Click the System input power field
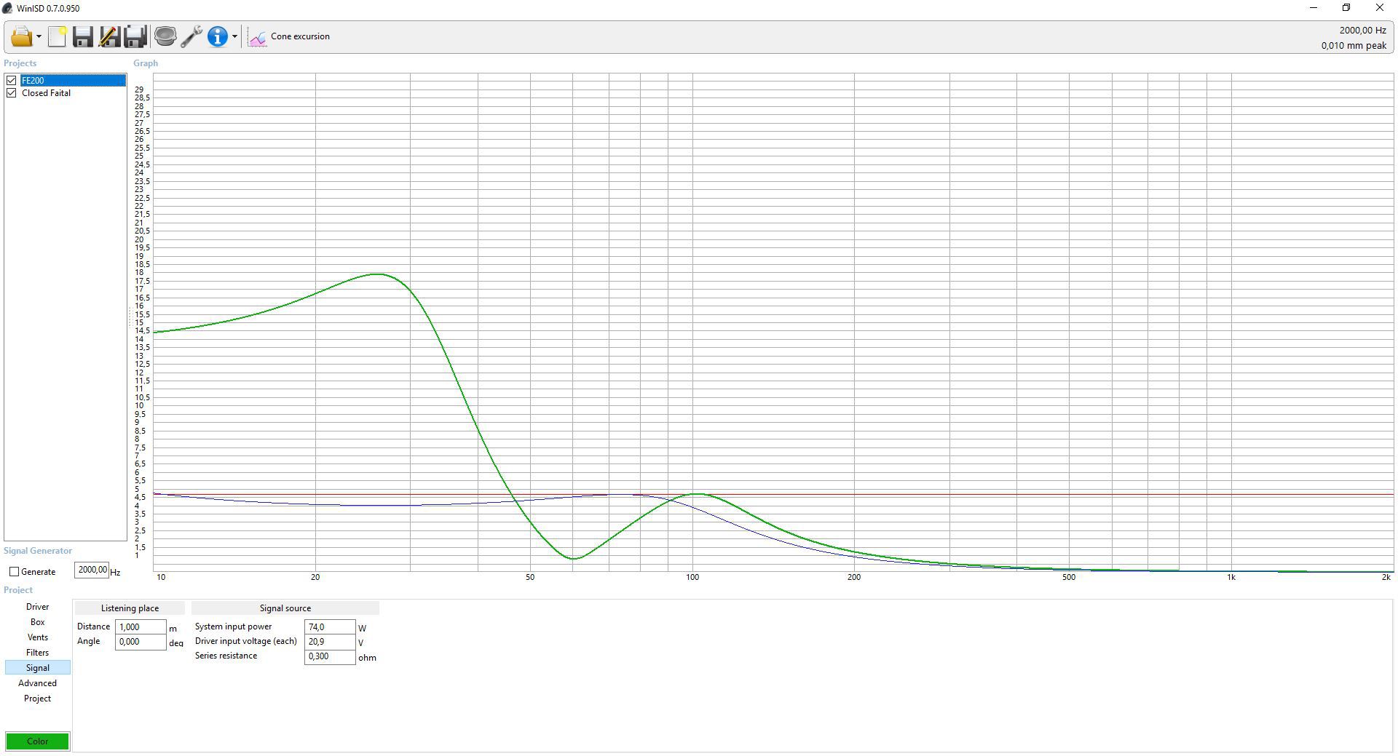Viewport: 1398px width, 756px height. coord(329,627)
